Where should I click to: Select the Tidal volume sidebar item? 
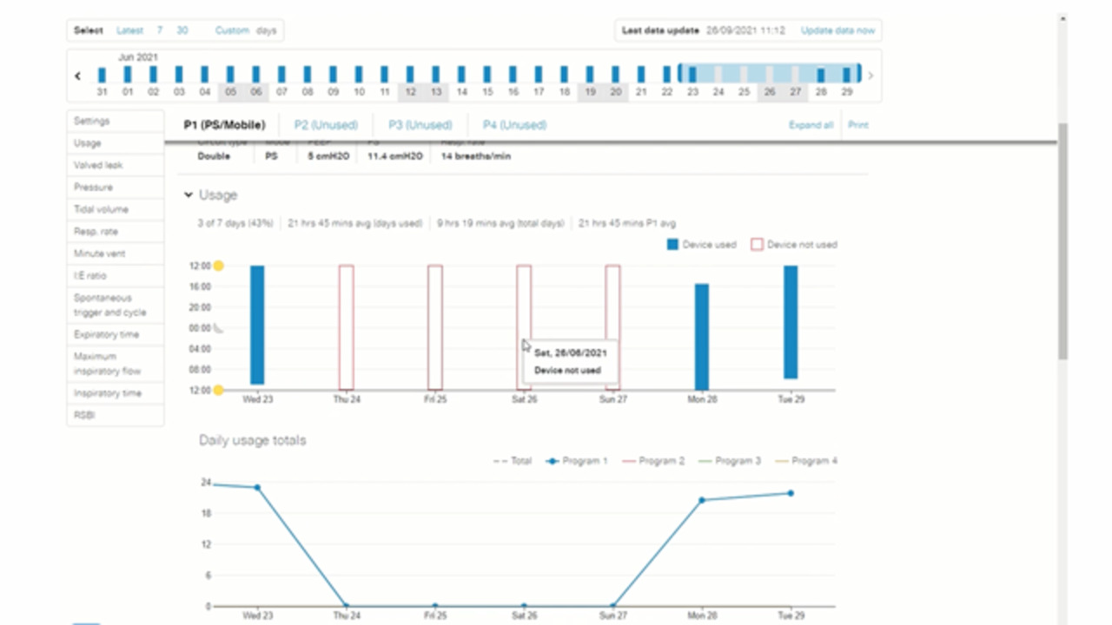[x=101, y=209]
